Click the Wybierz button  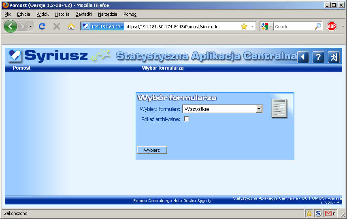tap(152, 150)
